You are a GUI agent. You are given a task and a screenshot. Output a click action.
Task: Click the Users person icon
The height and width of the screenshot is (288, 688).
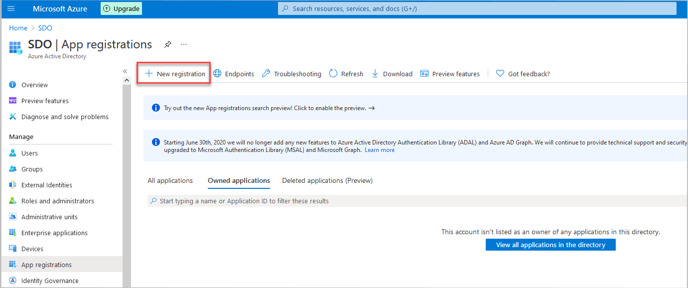pos(13,153)
